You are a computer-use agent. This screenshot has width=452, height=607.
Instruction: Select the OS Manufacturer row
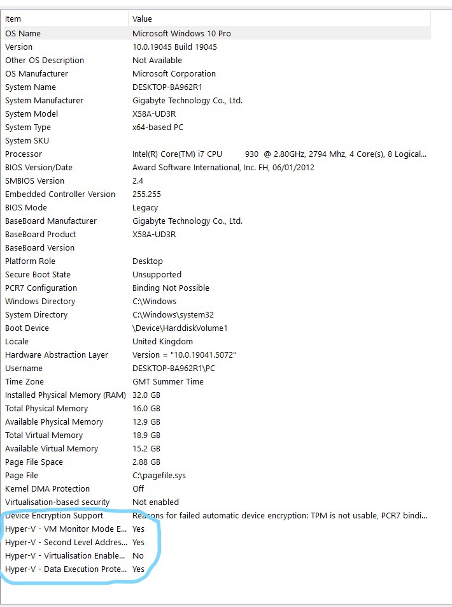point(217,73)
